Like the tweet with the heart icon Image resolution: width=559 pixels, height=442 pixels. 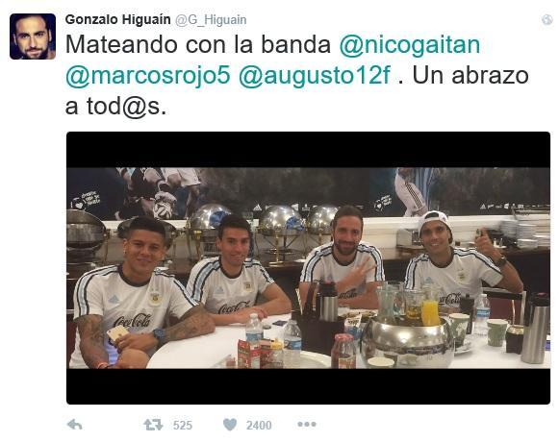pyautogui.click(x=230, y=424)
